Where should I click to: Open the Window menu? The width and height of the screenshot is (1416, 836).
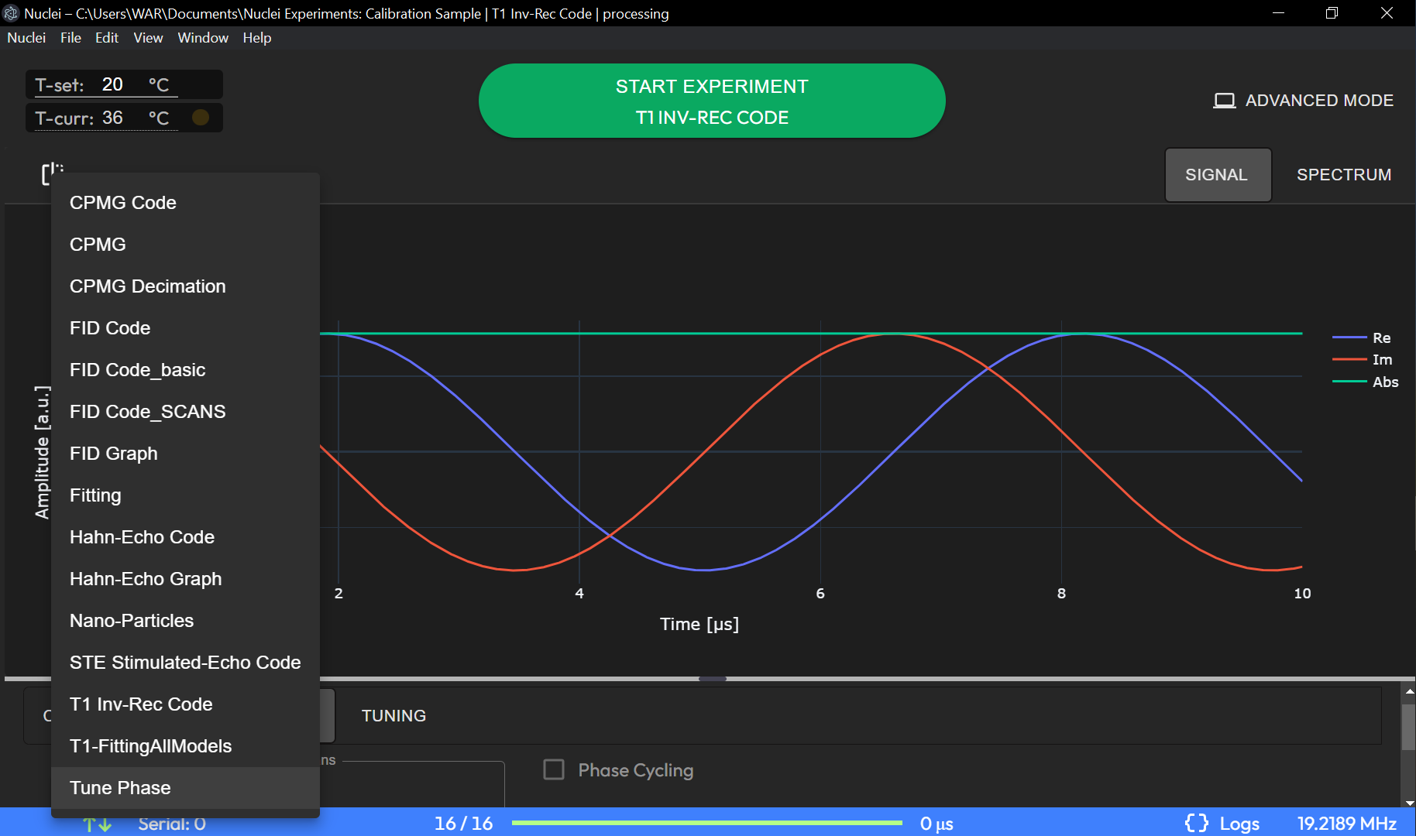tap(203, 38)
